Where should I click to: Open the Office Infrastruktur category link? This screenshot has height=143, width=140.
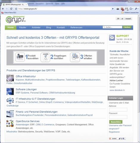tap(26, 76)
